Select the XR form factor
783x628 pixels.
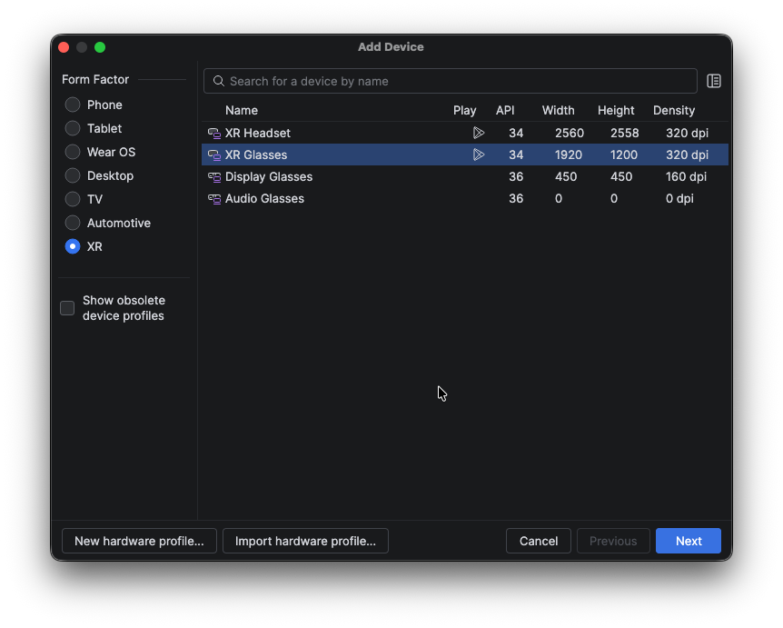tap(73, 247)
